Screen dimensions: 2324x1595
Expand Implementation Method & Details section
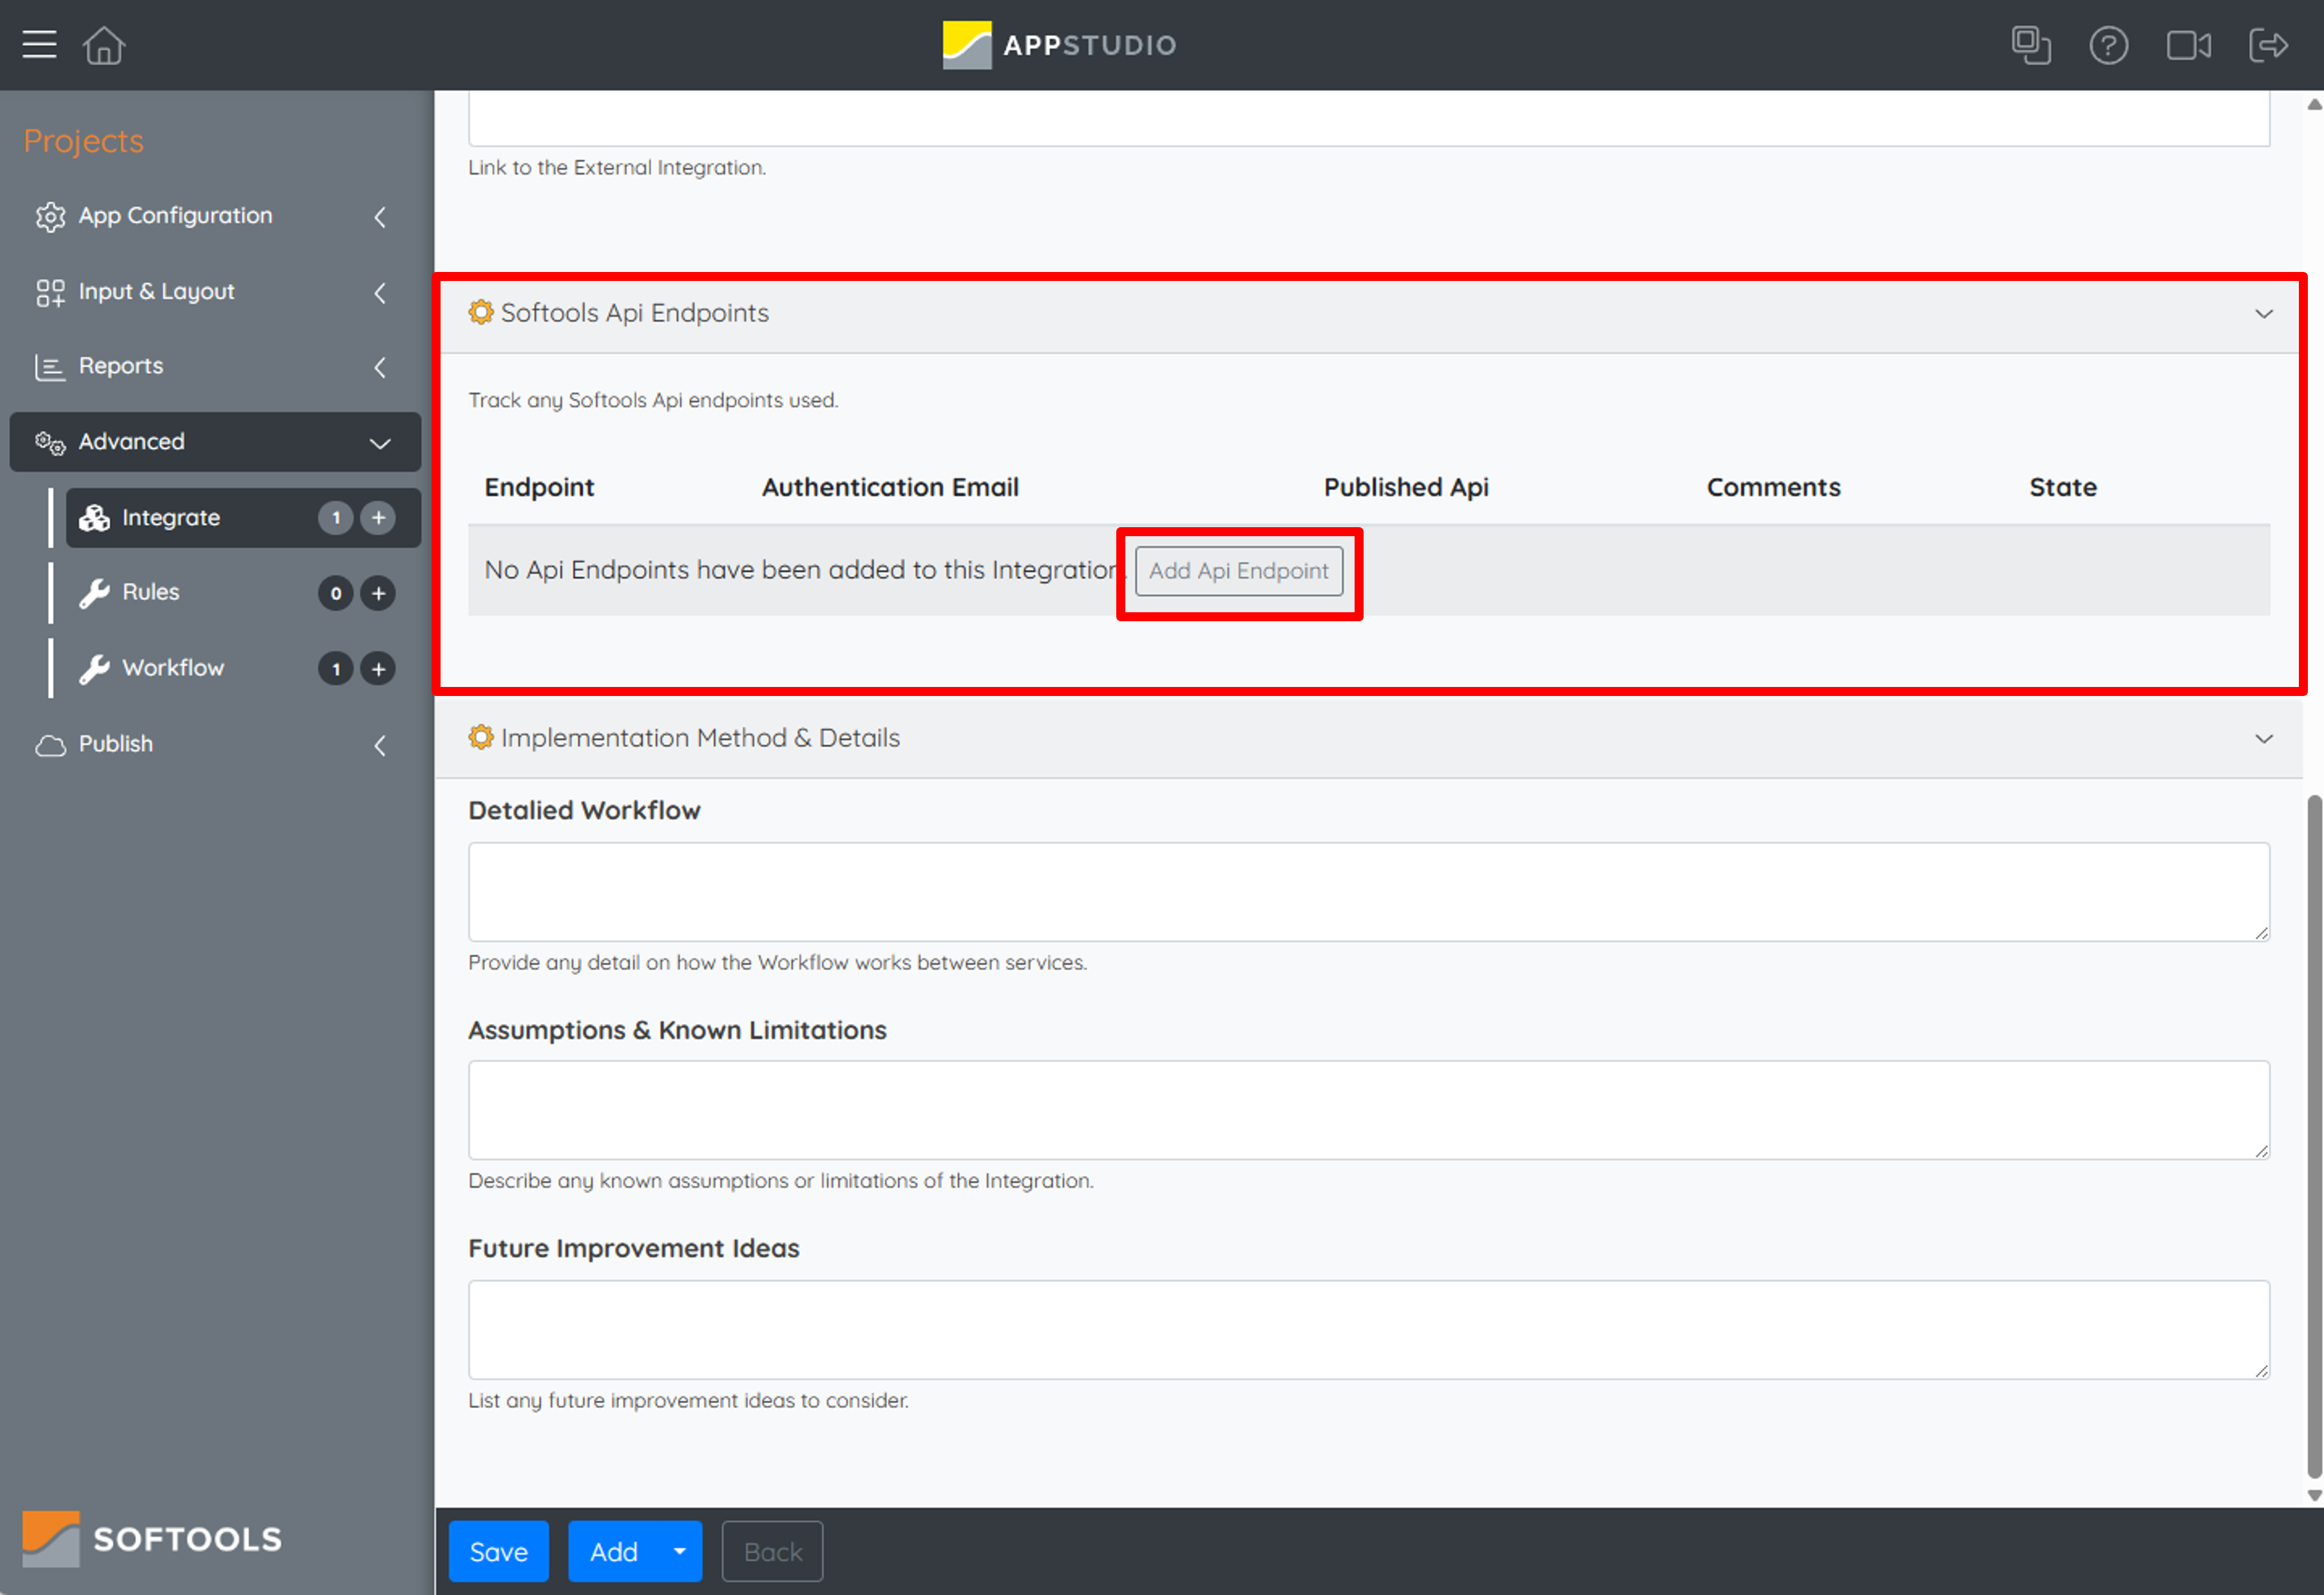pos(2264,739)
